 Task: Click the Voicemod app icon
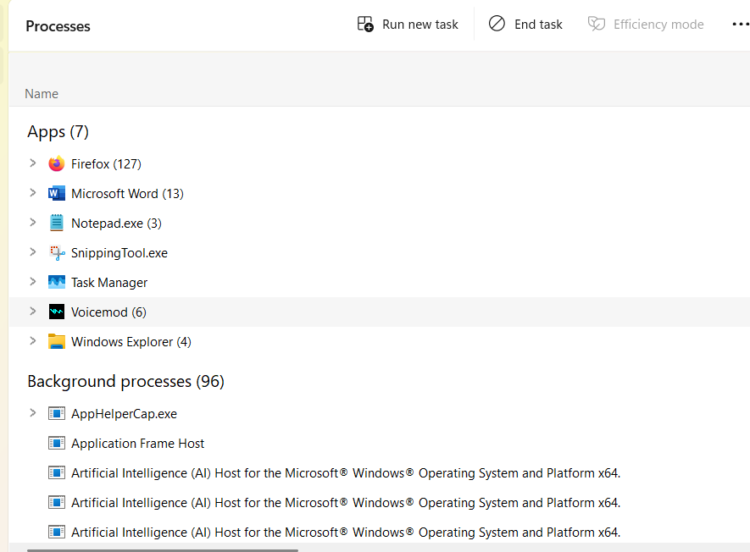point(57,312)
